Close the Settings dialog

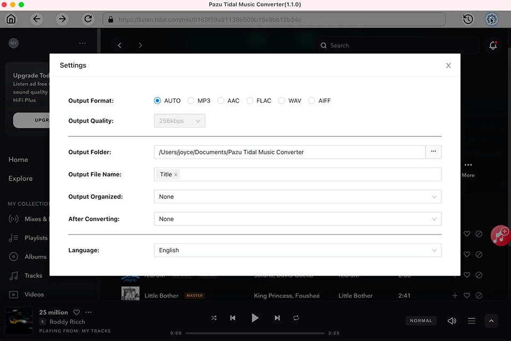(448, 66)
